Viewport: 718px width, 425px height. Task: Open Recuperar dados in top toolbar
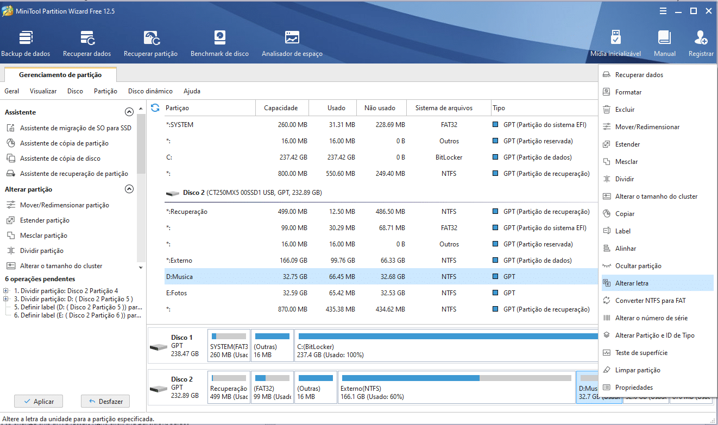[x=87, y=43]
